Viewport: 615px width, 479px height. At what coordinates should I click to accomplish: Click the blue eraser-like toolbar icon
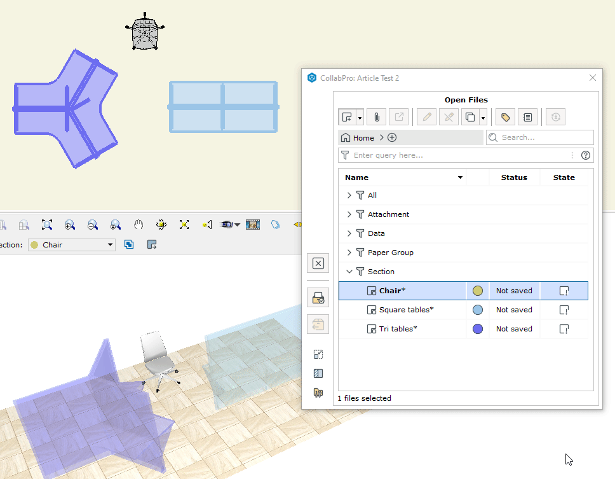pyautogui.click(x=276, y=225)
